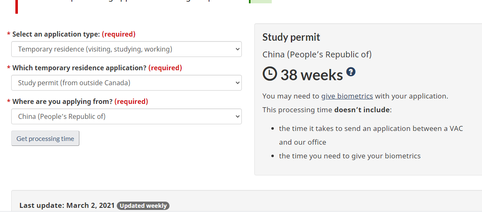This screenshot has height=212, width=482.
Task: Expand the temporary residence application dropdown
Action: point(126,83)
